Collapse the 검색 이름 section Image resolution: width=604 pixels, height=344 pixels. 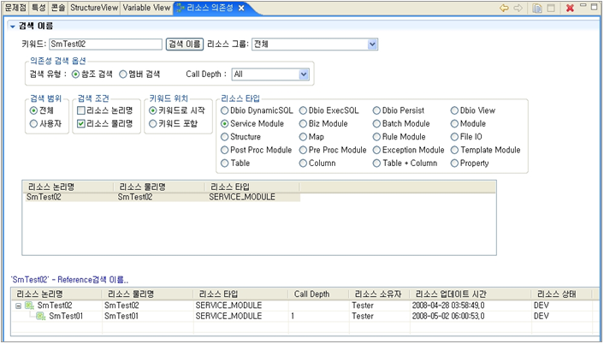pos(12,26)
